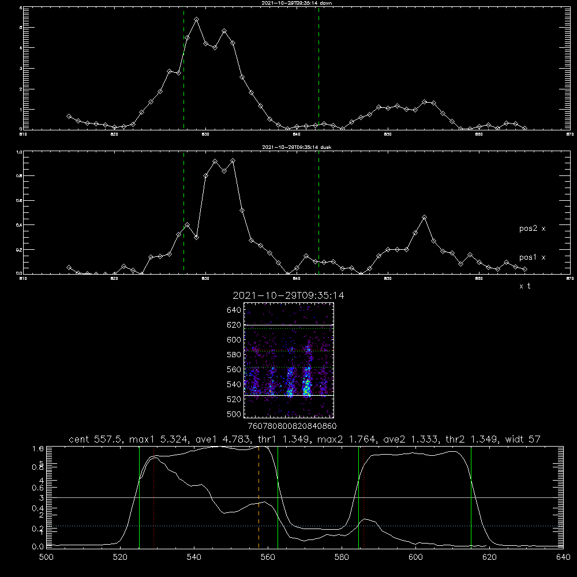Click "thr1 1.349" in the stats header
This screenshot has height=577, width=577.
283,439
